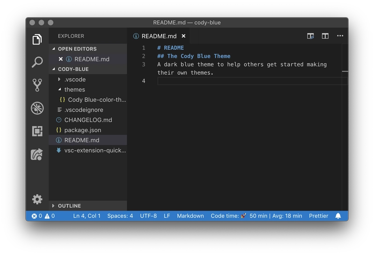The width and height of the screenshot is (374, 255).
Task: Click the lines icon beside .vscodeignore
Action: click(60, 110)
